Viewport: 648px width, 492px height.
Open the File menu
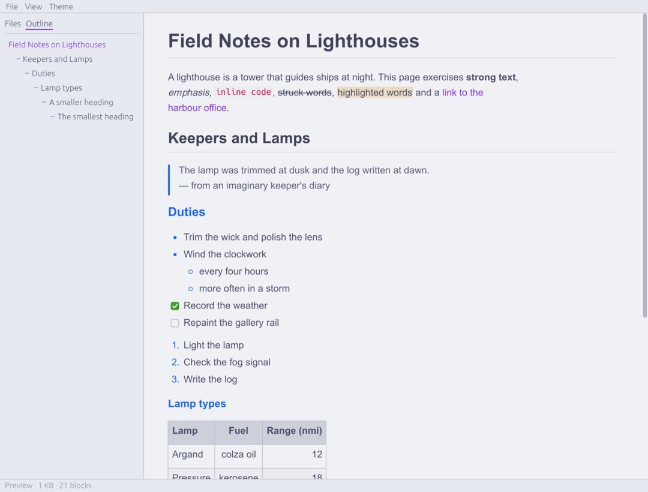click(11, 7)
